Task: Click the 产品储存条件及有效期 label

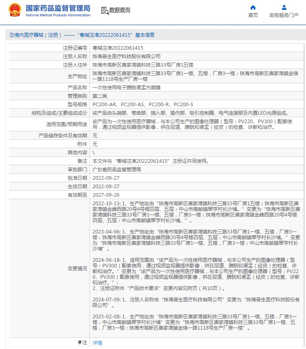Action: (x=63, y=136)
